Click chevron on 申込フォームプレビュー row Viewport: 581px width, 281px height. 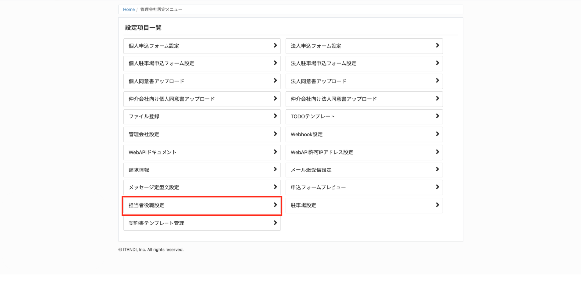[x=437, y=187]
